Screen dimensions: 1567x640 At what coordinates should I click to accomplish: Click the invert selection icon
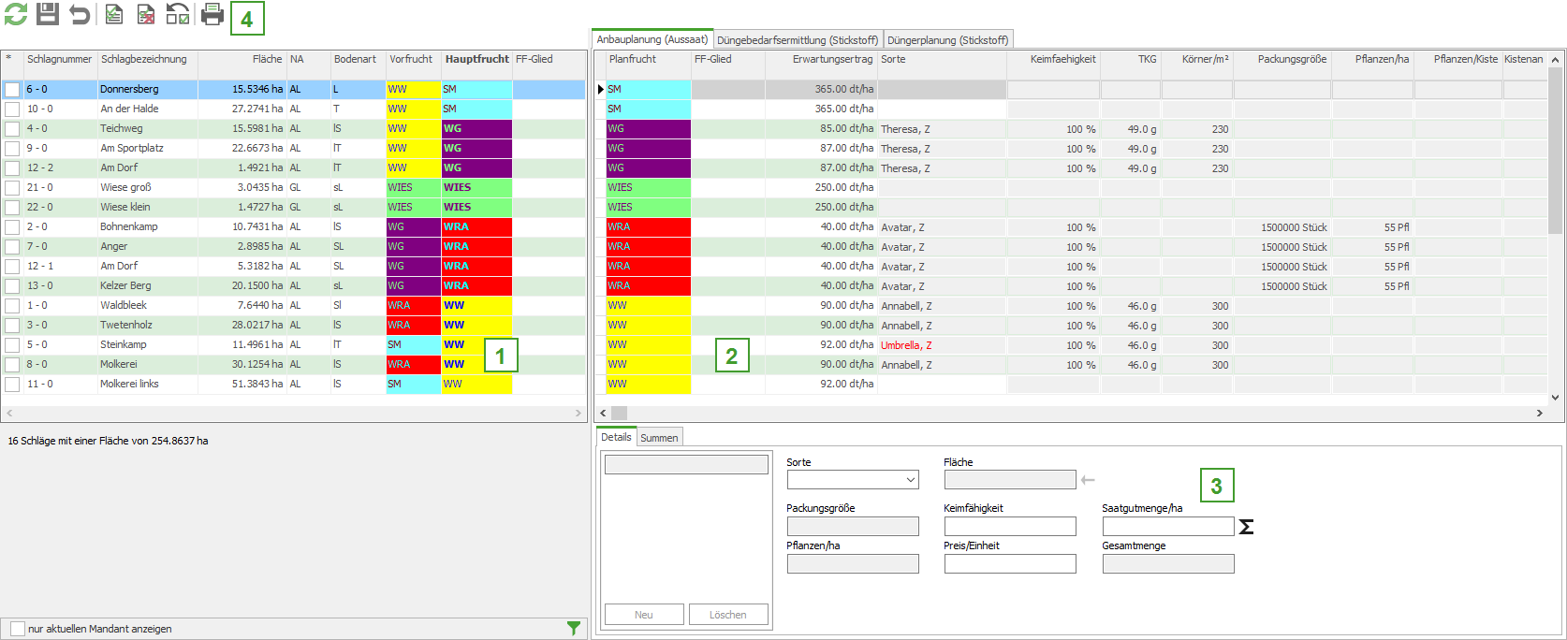pos(178,14)
